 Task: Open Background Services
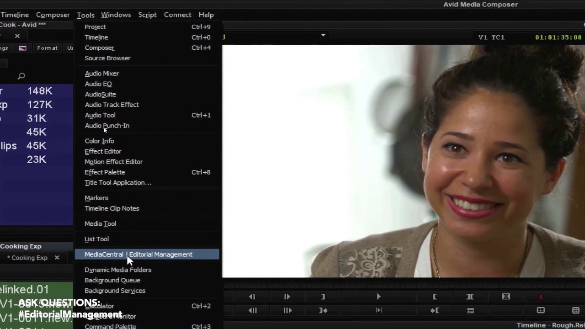(x=147, y=291)
